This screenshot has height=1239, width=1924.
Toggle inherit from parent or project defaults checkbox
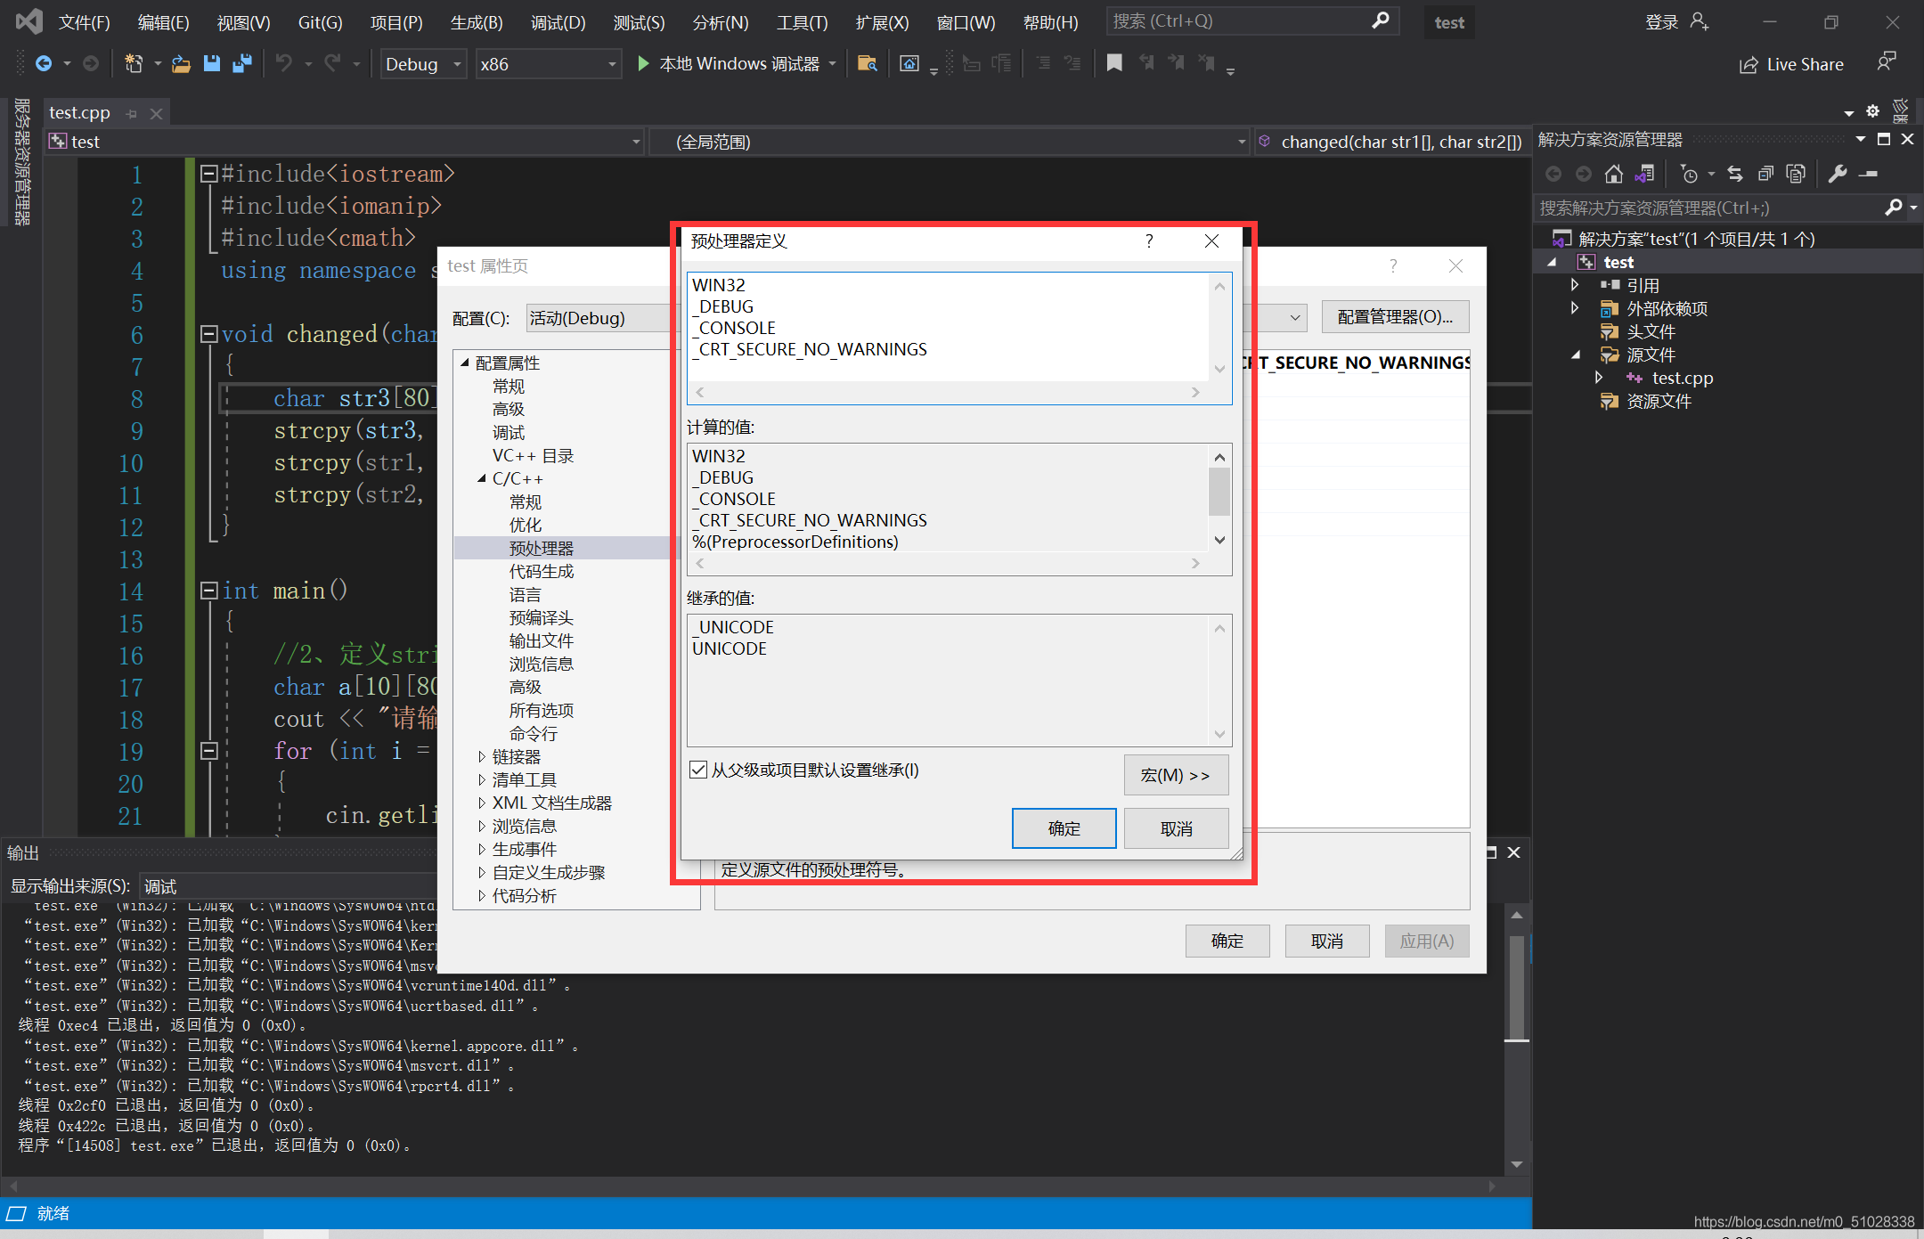[698, 770]
